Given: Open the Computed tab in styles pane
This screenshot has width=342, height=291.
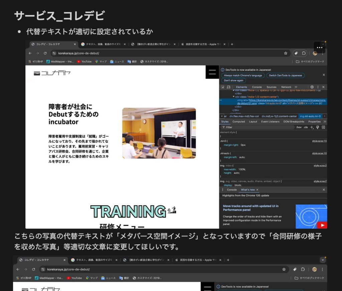Looking at the screenshot, I should click(238, 121).
